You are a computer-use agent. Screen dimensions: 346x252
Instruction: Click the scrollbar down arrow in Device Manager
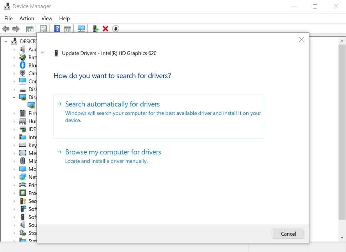pos(342,237)
